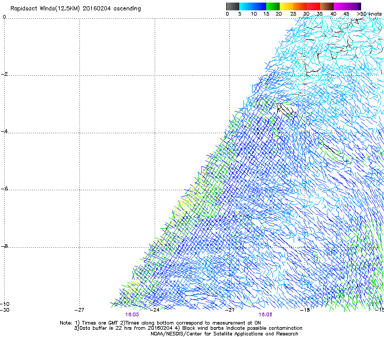Click the latitude label -4

pos(4,131)
